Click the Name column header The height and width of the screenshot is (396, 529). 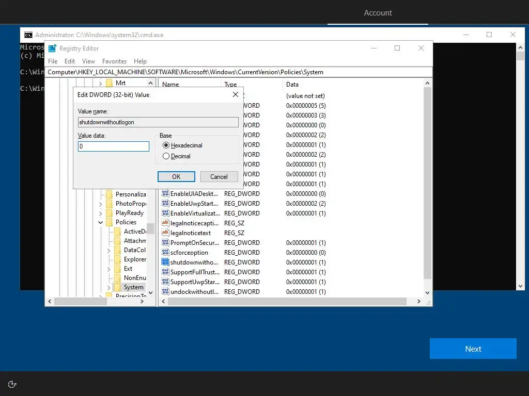tap(190, 84)
